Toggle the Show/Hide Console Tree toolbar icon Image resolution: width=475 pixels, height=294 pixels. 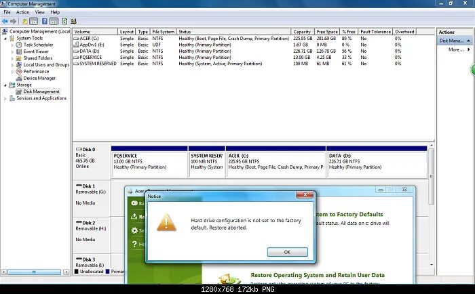click(x=34, y=21)
